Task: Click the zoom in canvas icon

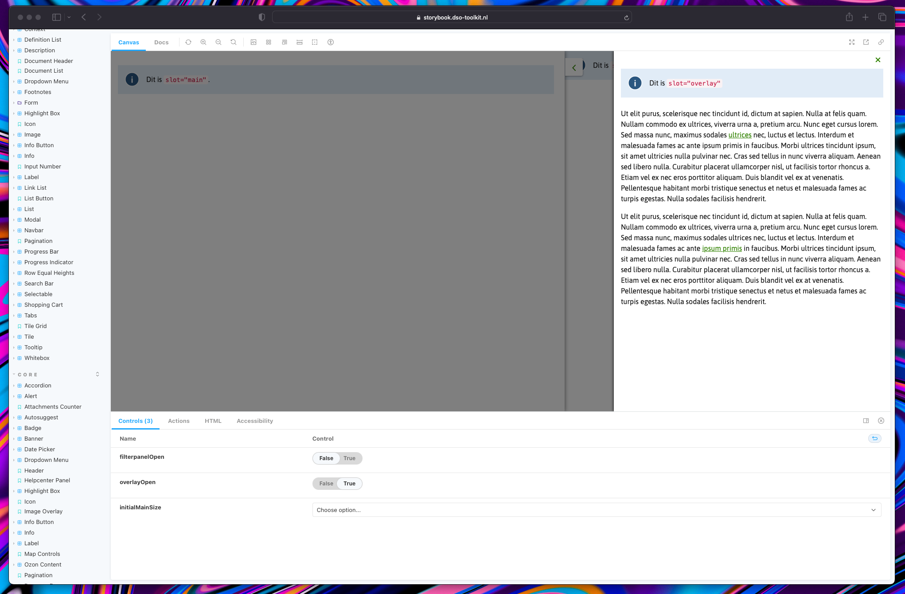Action: (x=203, y=42)
